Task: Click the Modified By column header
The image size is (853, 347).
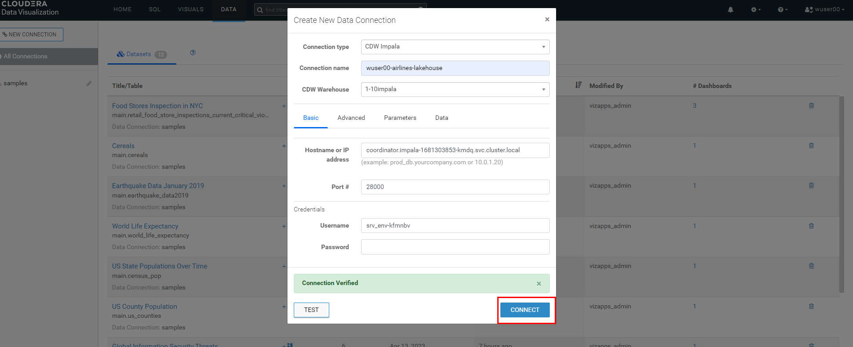Action: pyautogui.click(x=606, y=86)
